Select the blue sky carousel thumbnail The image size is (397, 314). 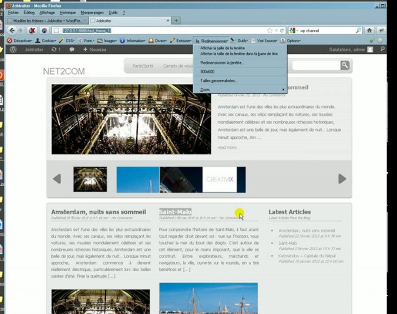(138, 180)
